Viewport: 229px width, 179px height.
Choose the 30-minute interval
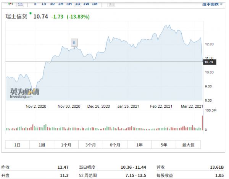52,3
